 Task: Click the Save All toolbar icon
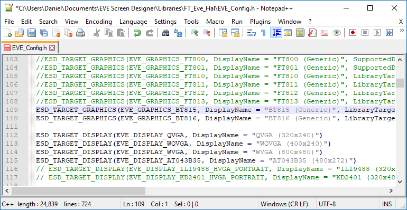(43, 33)
